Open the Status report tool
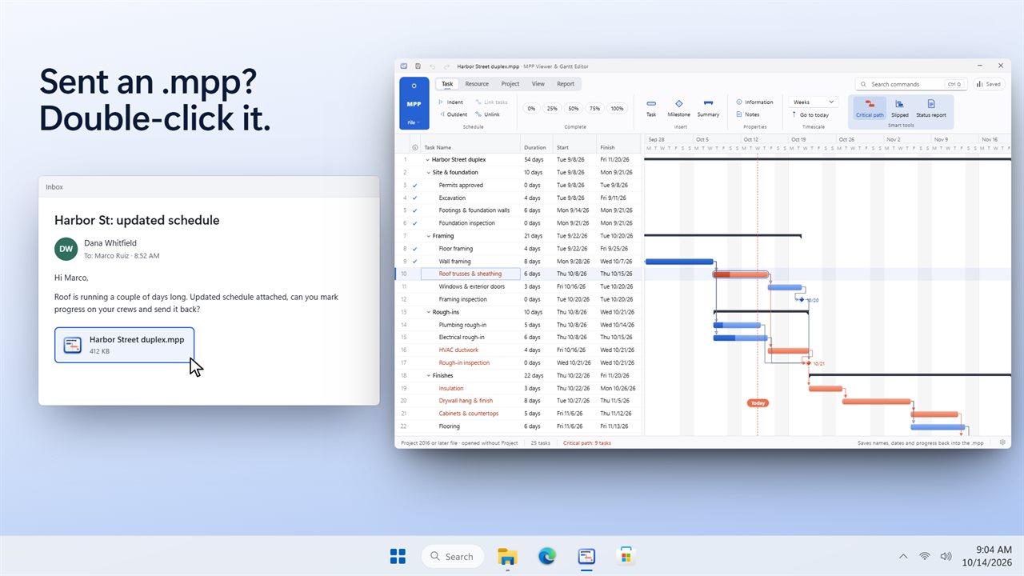1024x576 pixels. (931, 108)
